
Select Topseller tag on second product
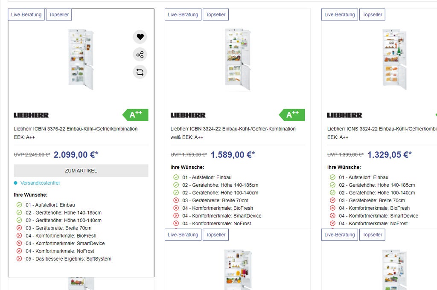216,14
